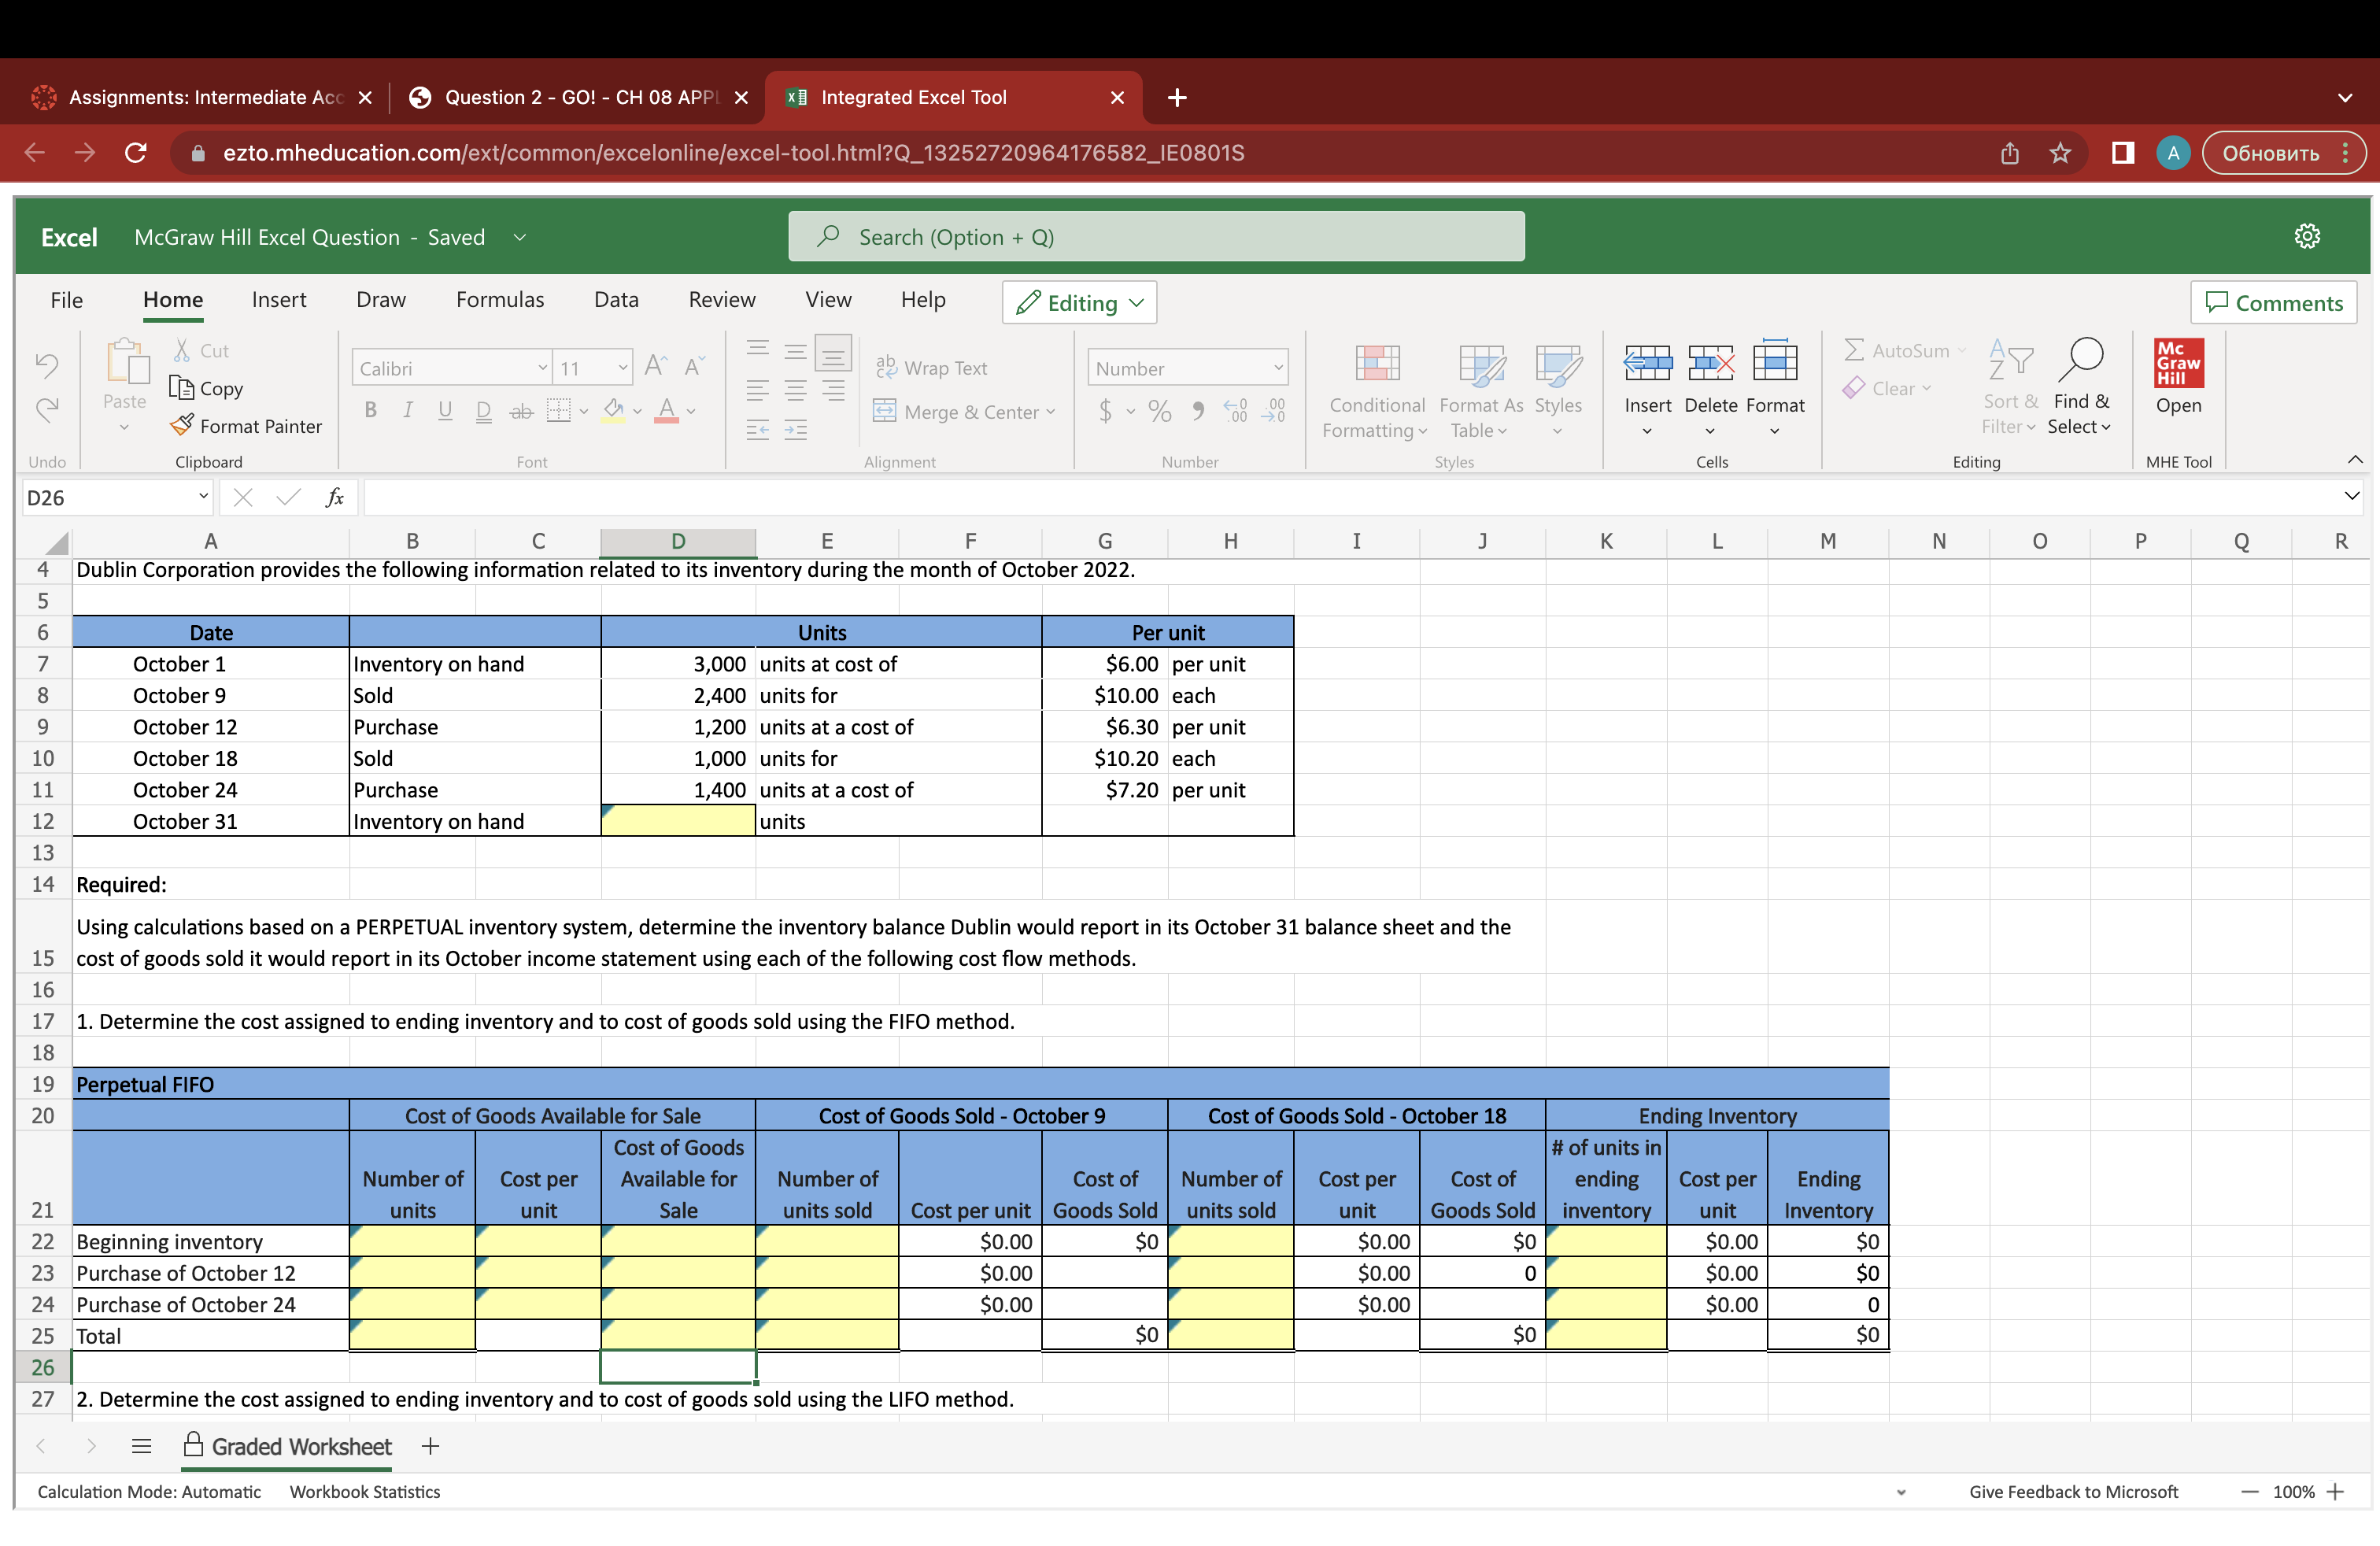Image resolution: width=2380 pixels, height=1546 pixels.
Task: Toggle Bold formatting
Action: pyautogui.click(x=371, y=410)
